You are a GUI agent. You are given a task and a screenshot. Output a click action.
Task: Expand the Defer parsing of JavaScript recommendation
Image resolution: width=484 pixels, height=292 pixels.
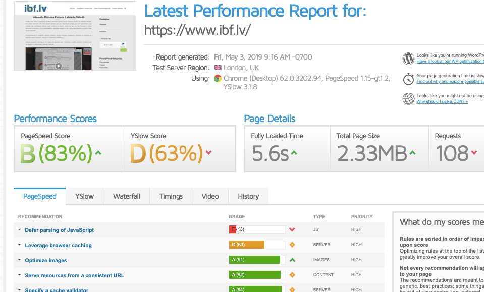click(x=19, y=230)
